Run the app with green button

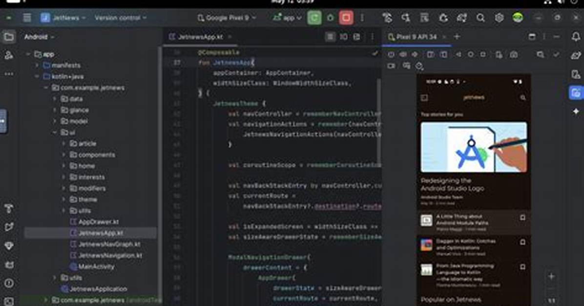tap(314, 18)
